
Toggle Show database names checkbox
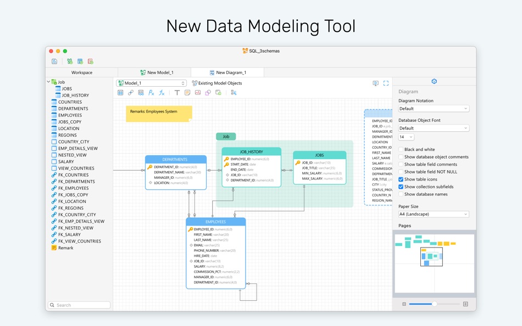pyautogui.click(x=401, y=194)
